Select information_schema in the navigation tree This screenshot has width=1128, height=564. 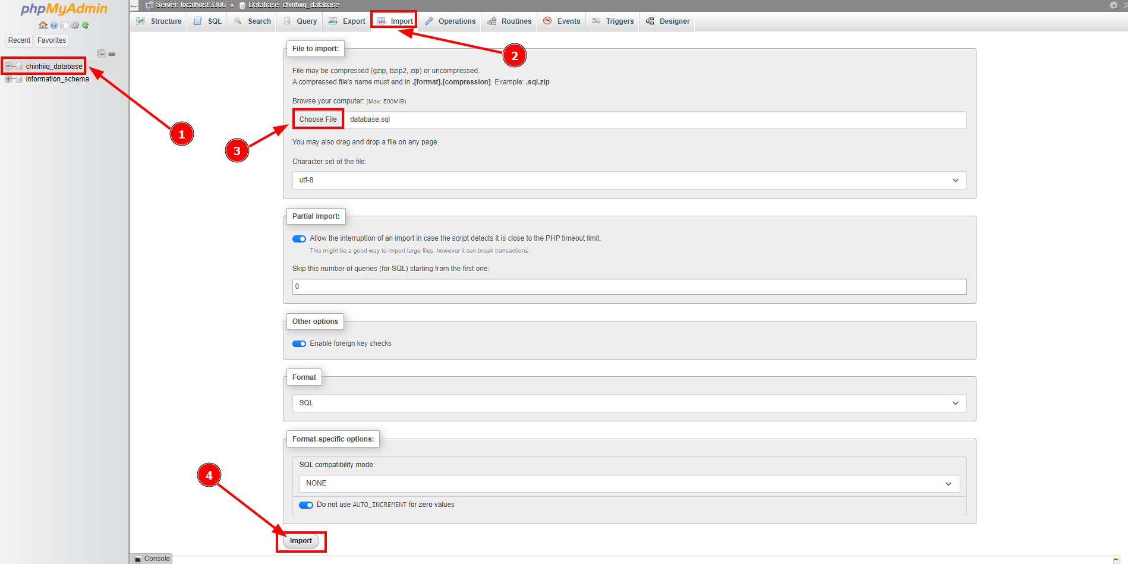coord(57,79)
